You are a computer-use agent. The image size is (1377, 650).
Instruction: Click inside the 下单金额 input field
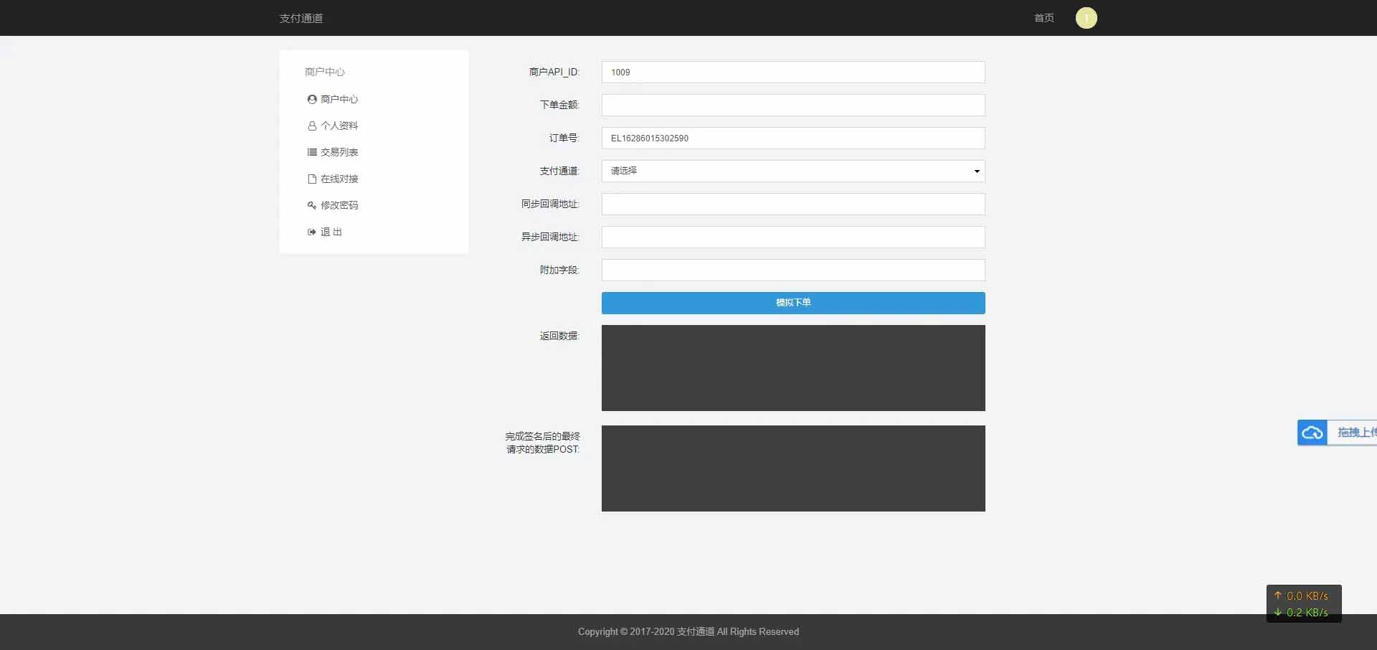coord(792,105)
